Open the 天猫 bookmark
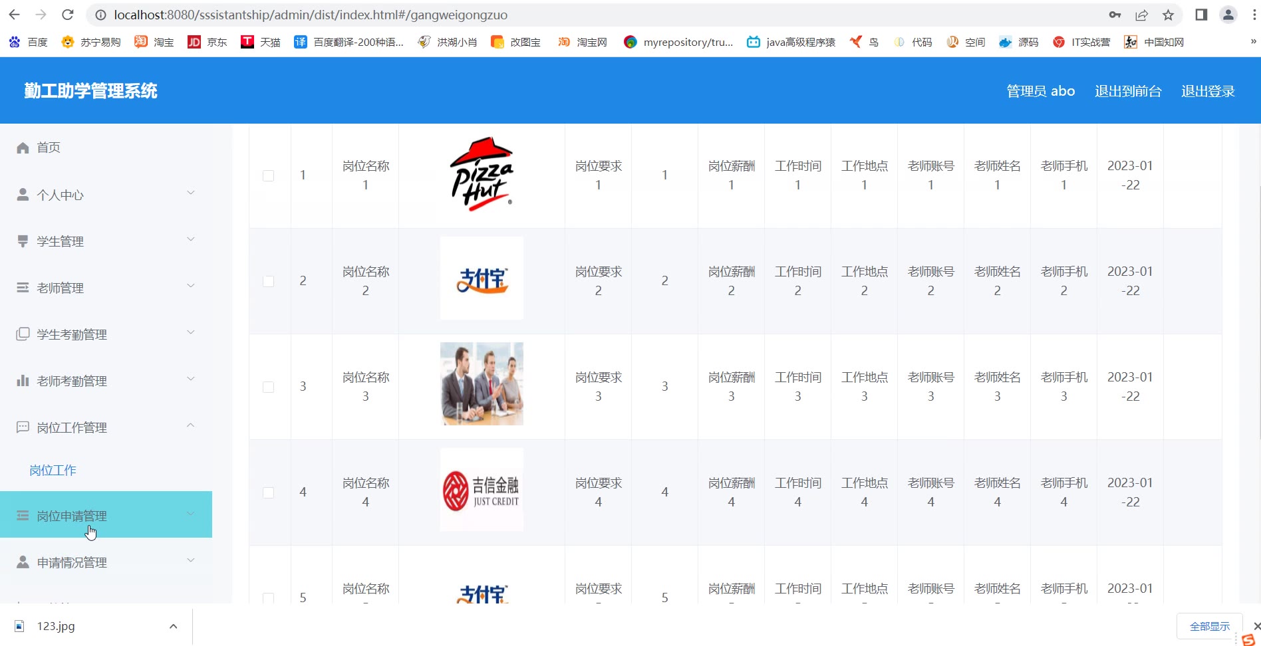This screenshot has height=646, width=1261. (x=260, y=42)
